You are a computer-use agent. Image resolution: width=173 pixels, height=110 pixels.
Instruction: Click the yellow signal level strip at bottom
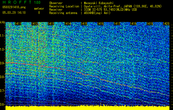(x=87, y=108)
